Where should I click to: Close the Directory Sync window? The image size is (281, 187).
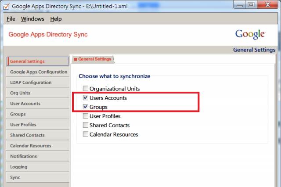[267, 5]
